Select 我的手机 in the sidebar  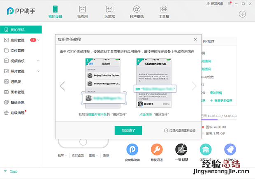pyautogui.click(x=21, y=30)
